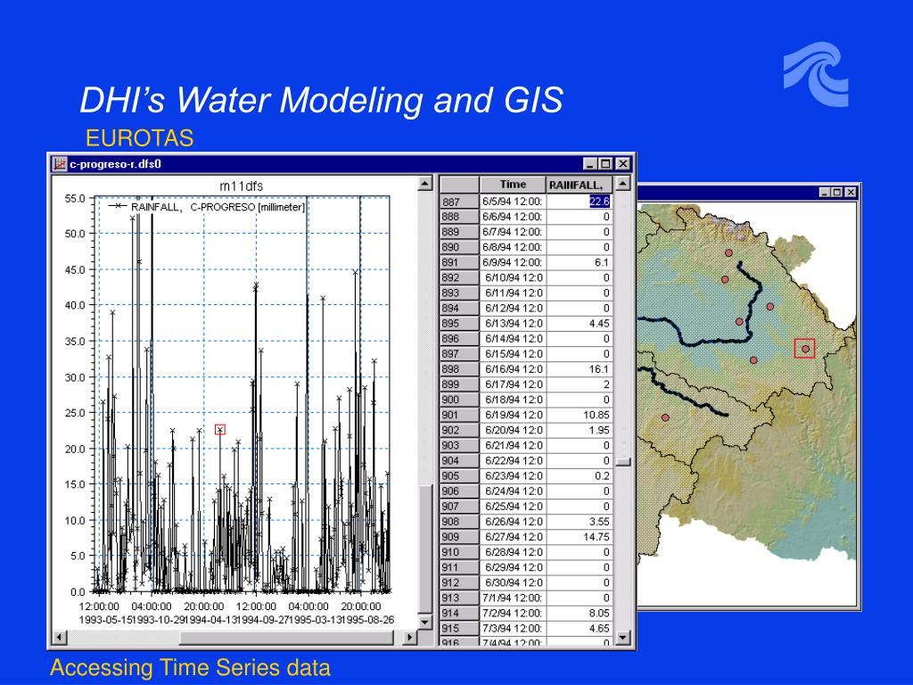Select row header 909
Viewport: 913px width, 685px height.
459,536
